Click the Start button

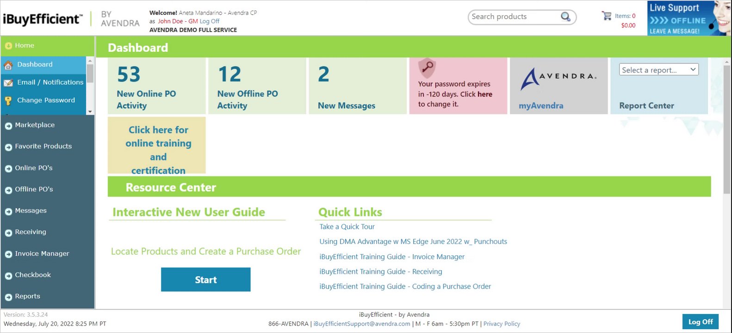(x=205, y=279)
